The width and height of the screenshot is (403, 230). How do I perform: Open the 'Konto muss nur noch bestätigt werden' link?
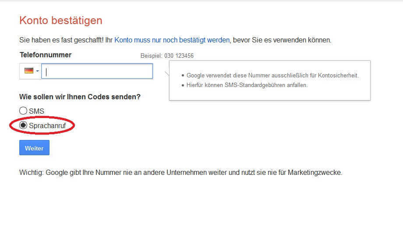tap(172, 40)
